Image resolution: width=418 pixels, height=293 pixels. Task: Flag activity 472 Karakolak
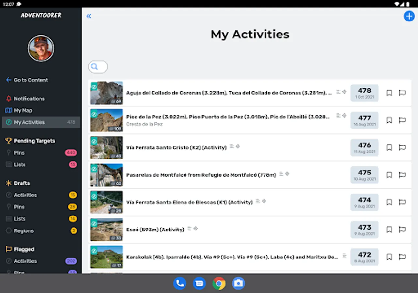pos(402,257)
